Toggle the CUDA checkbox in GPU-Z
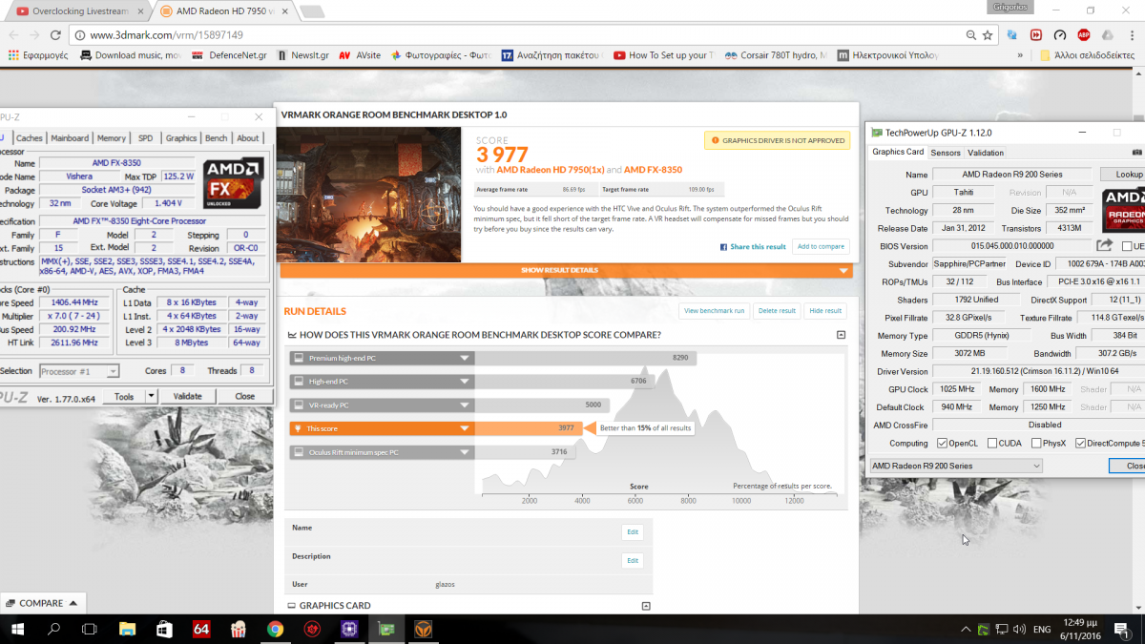The image size is (1145, 644). click(x=992, y=443)
